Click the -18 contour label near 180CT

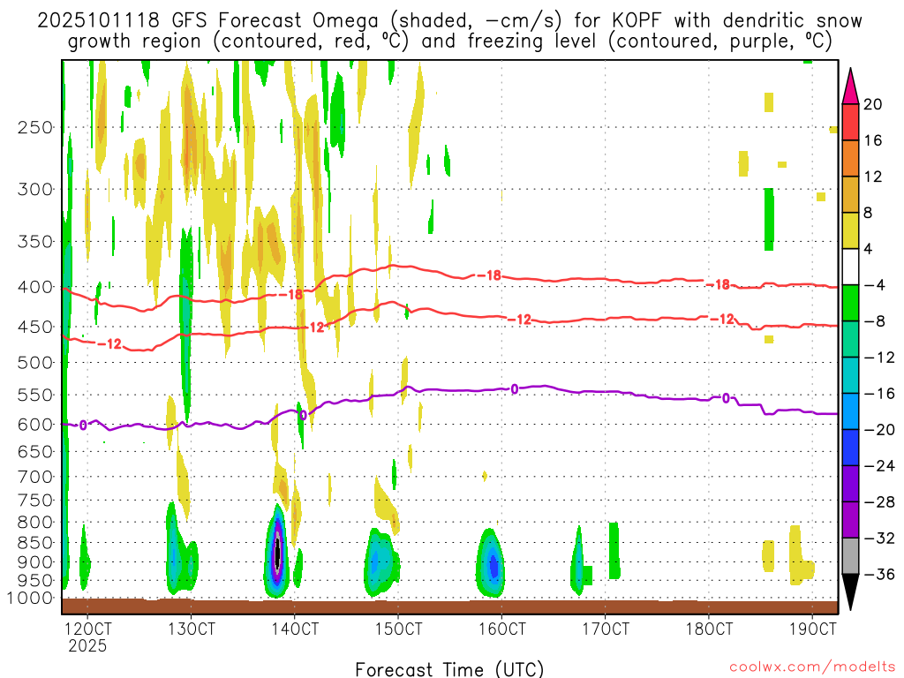(719, 284)
